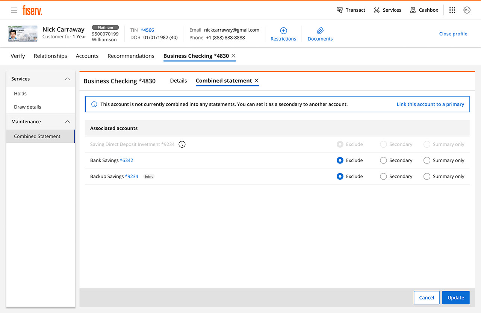Click the MP user avatar

pyautogui.click(x=467, y=10)
